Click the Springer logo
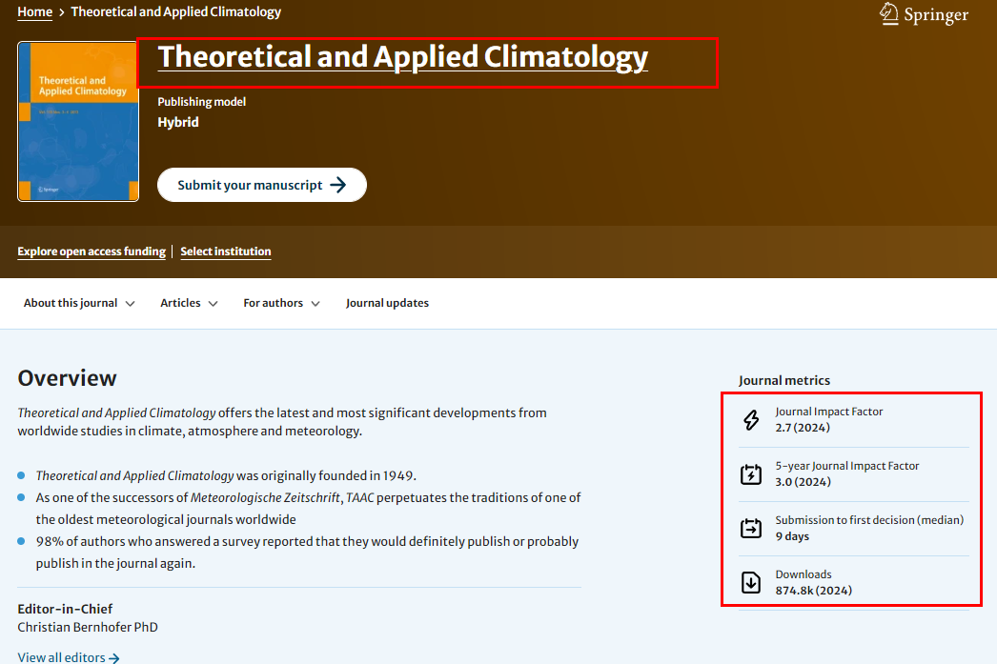Viewport: 997px width, 664px height. coord(924,14)
